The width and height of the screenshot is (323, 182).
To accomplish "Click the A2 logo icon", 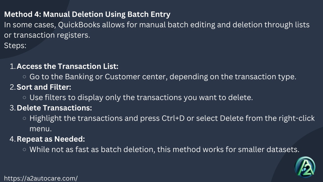I will 305,167.
